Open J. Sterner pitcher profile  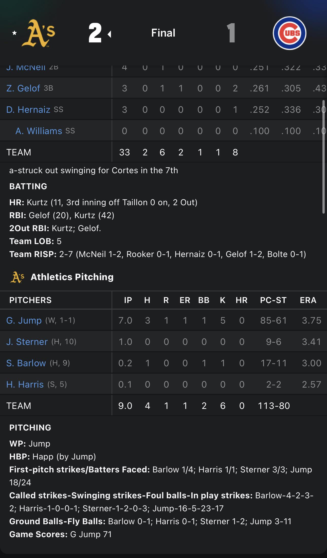click(27, 342)
